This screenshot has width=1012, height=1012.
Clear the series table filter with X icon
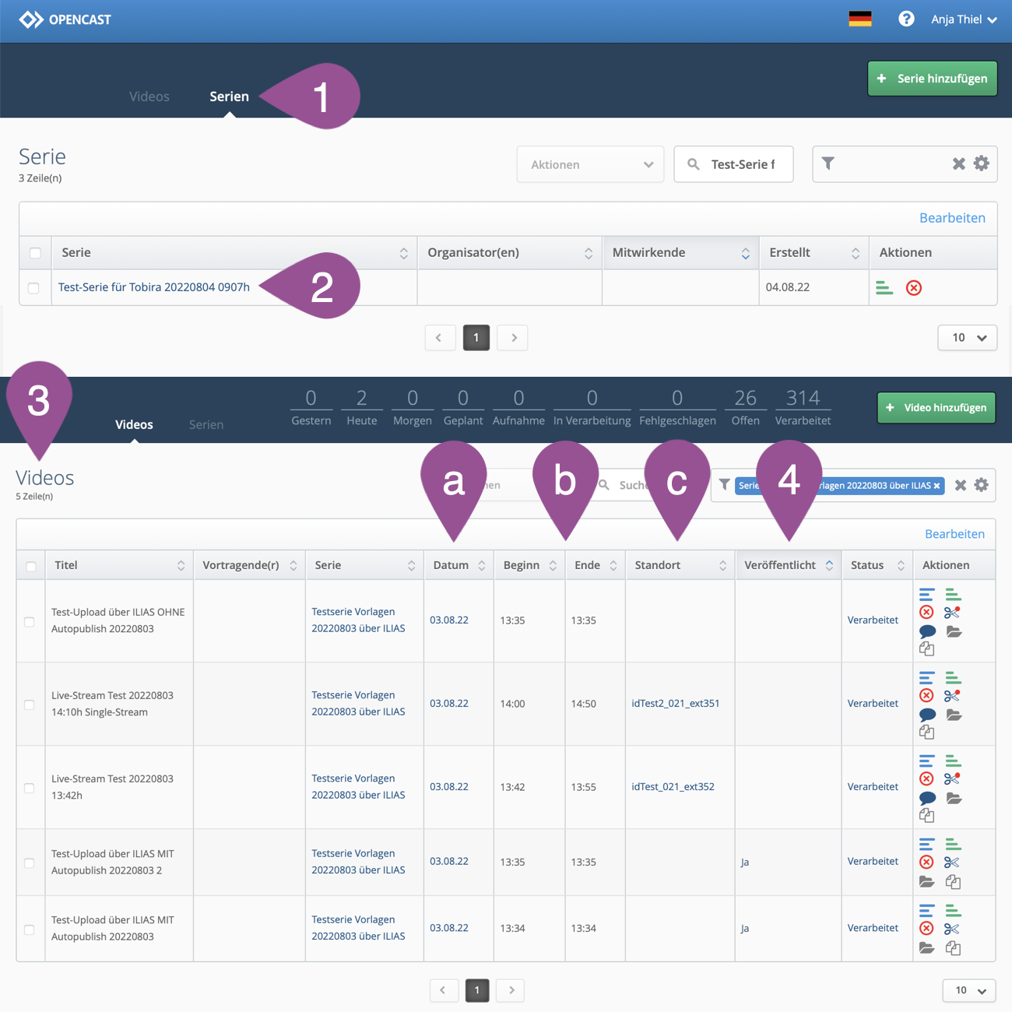tap(959, 163)
